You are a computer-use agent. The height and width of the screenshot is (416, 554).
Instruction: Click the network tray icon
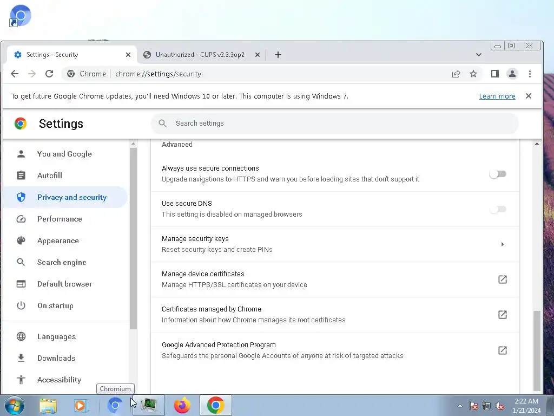point(486,406)
